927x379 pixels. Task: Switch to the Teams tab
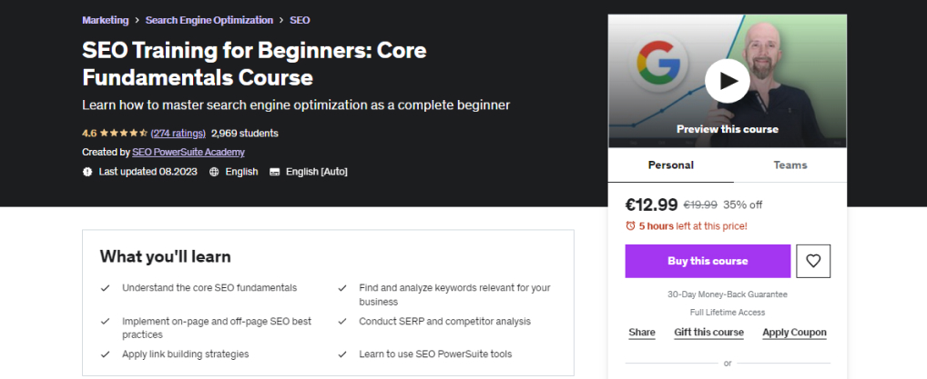tap(789, 165)
